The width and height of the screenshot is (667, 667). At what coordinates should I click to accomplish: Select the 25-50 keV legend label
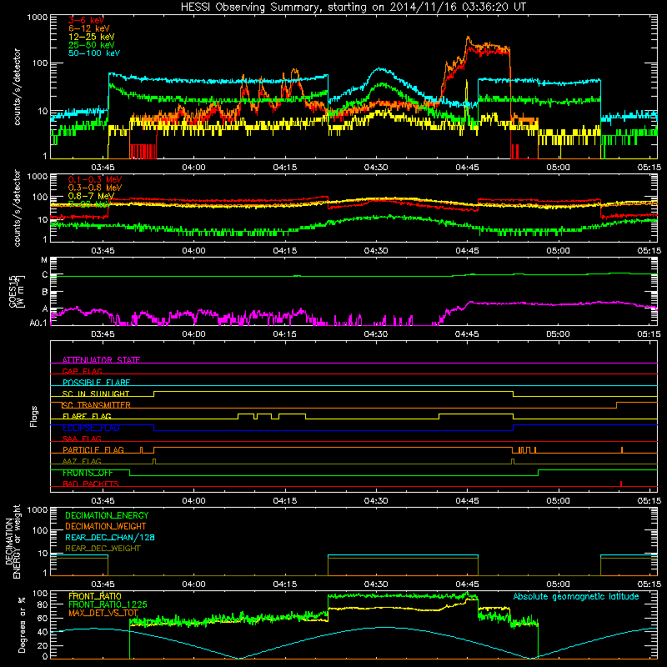pyautogui.click(x=92, y=45)
